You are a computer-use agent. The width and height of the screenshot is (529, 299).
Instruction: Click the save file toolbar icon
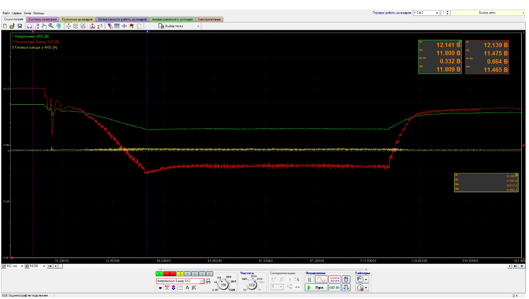click(x=19, y=26)
